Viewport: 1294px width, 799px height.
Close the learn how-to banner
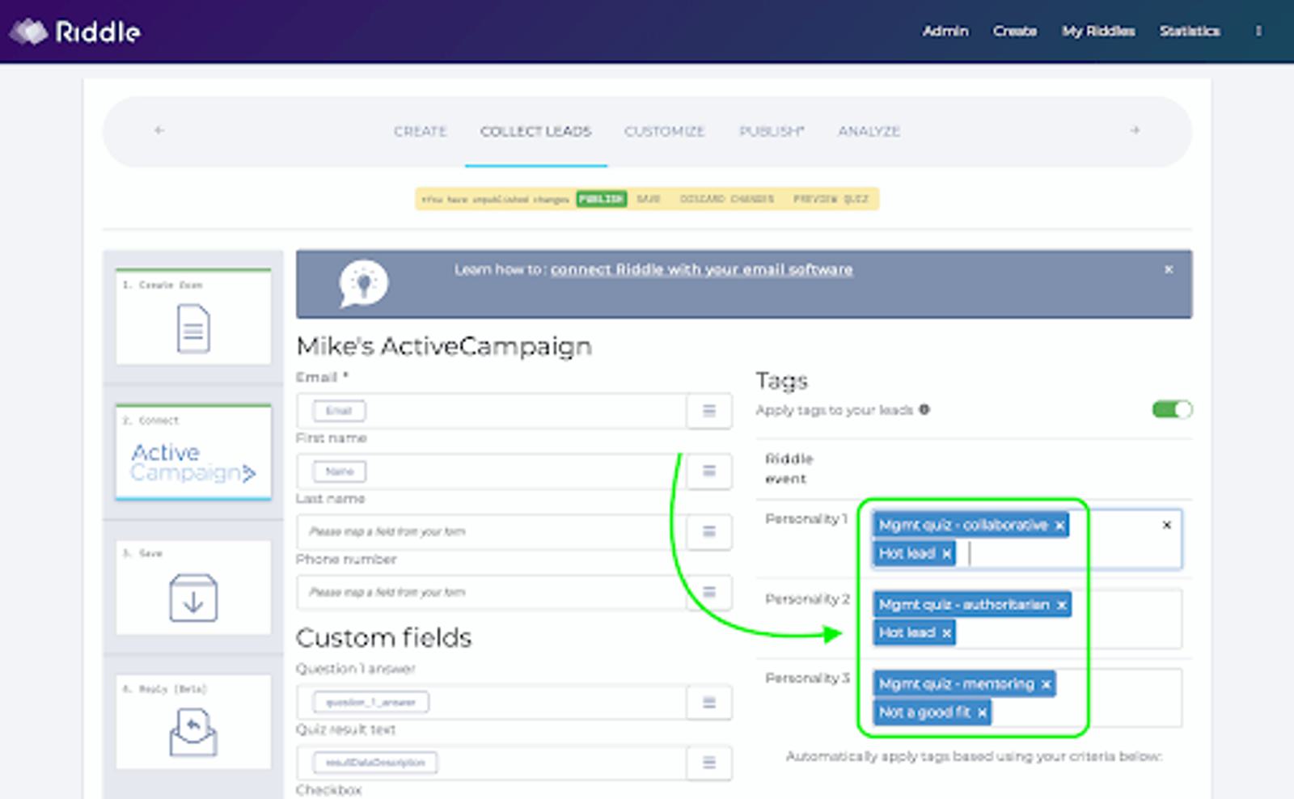1168,269
